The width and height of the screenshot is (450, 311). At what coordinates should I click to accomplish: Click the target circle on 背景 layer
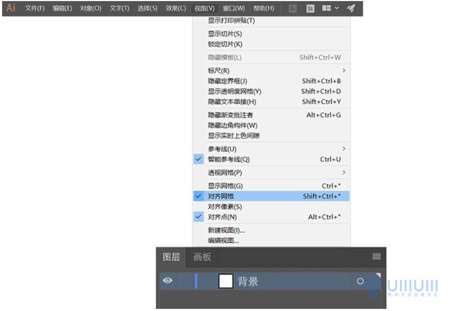pyautogui.click(x=361, y=282)
